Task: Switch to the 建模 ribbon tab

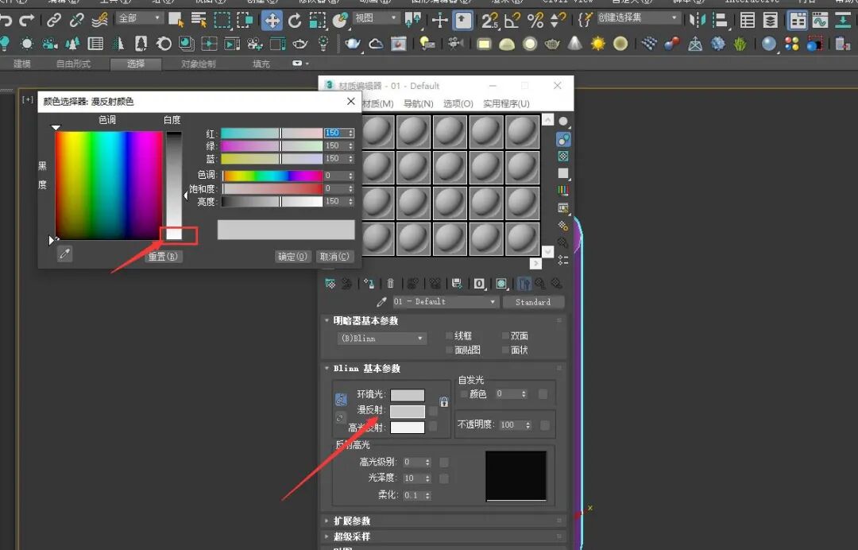Action: [x=22, y=64]
